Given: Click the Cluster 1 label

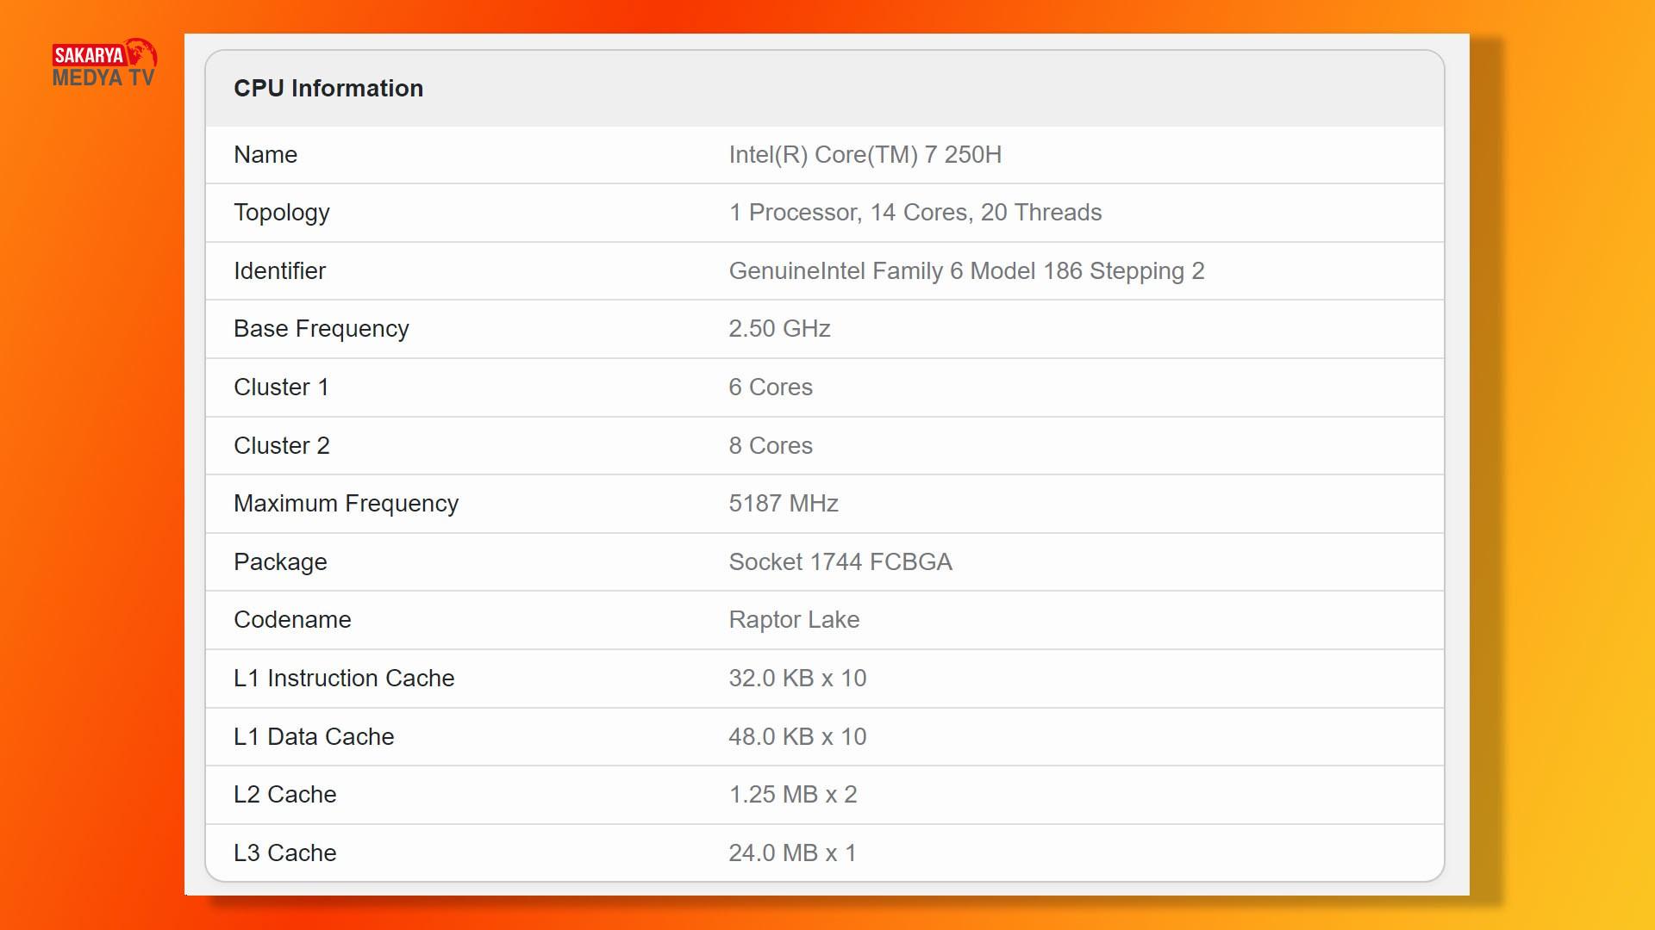Looking at the screenshot, I should click(281, 387).
